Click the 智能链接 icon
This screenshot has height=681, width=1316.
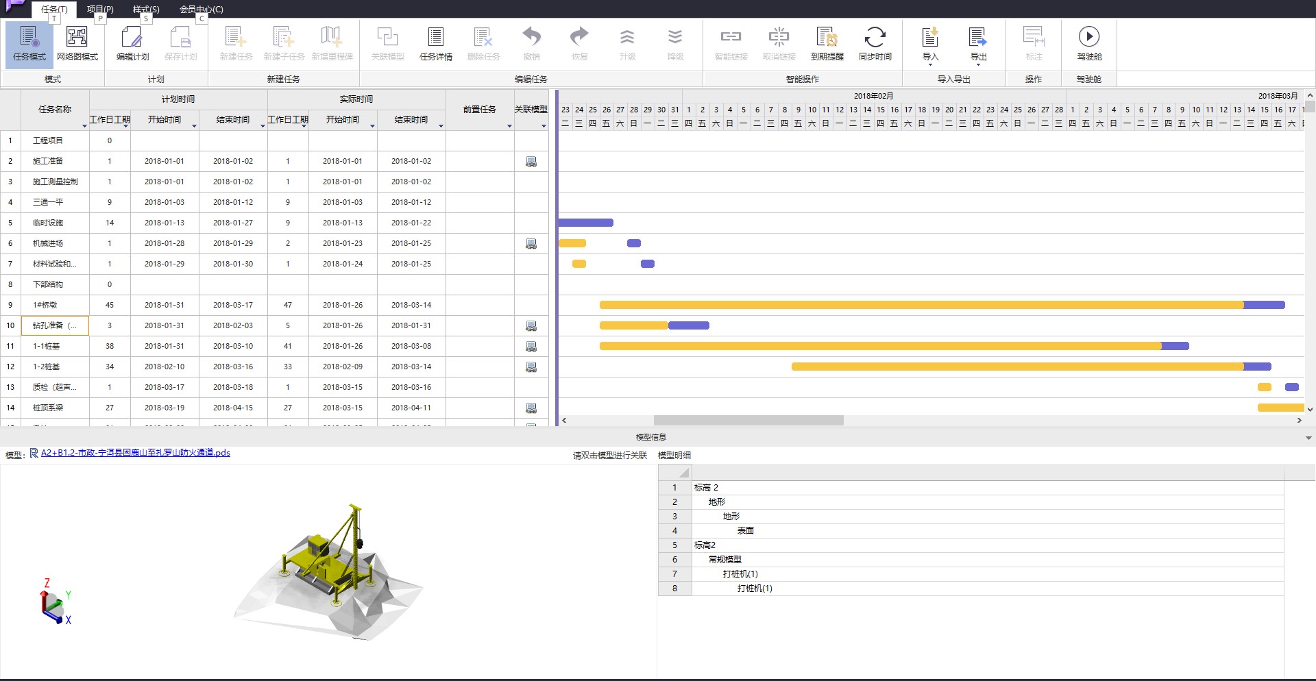[x=731, y=44]
